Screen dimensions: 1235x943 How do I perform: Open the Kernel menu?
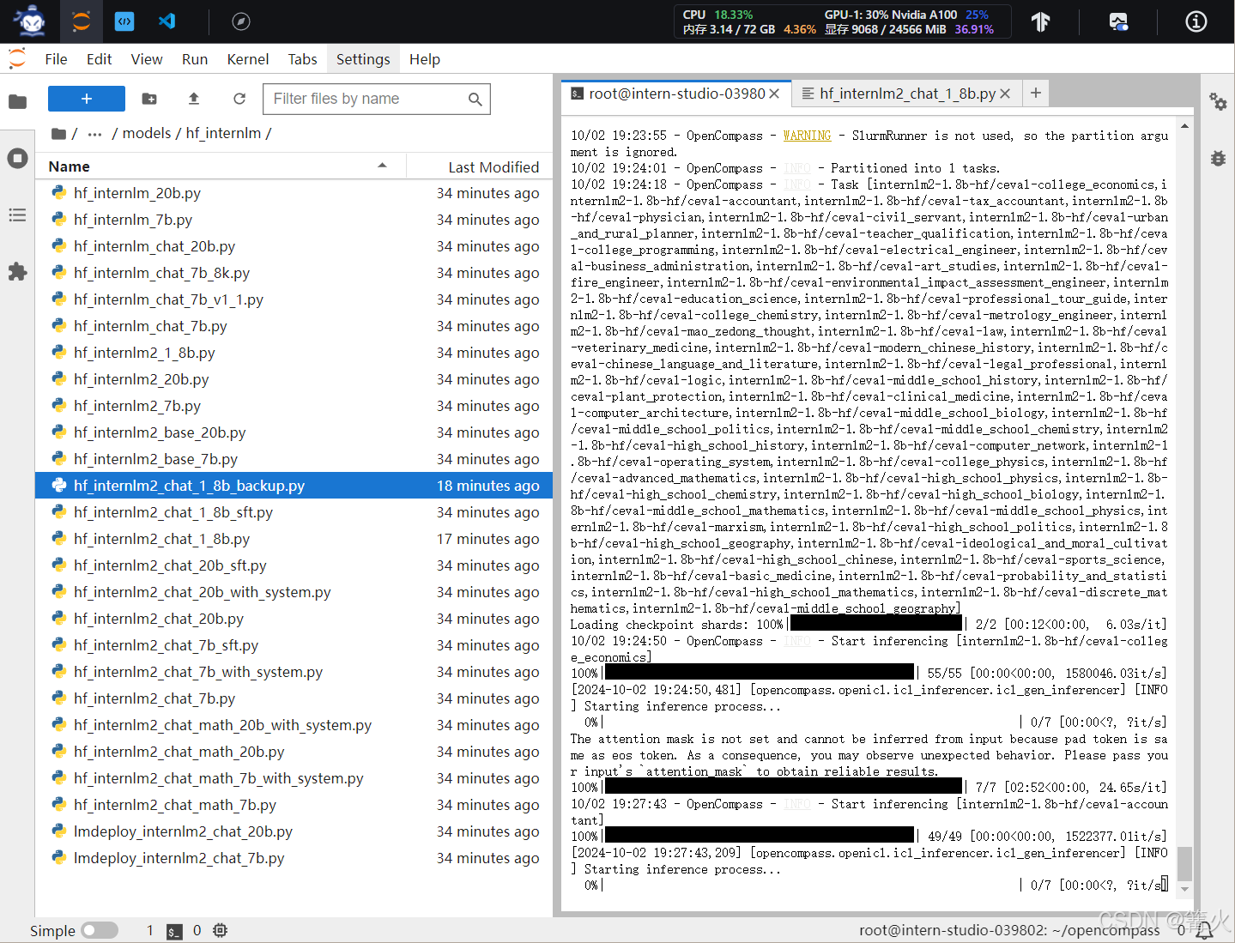(247, 58)
